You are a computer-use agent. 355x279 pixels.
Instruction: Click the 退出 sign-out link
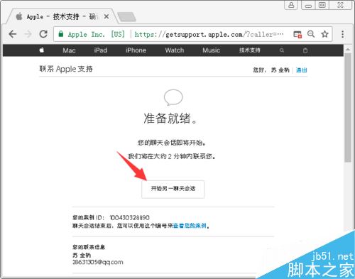[301, 70]
